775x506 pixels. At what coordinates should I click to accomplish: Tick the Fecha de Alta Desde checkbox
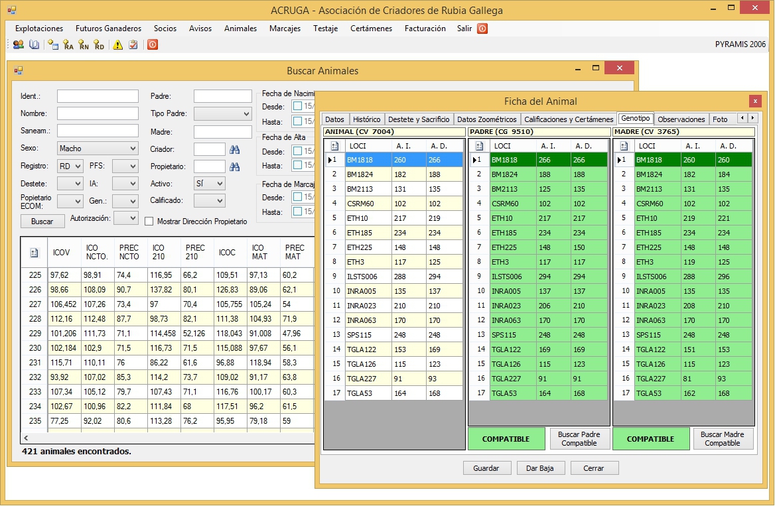(298, 151)
